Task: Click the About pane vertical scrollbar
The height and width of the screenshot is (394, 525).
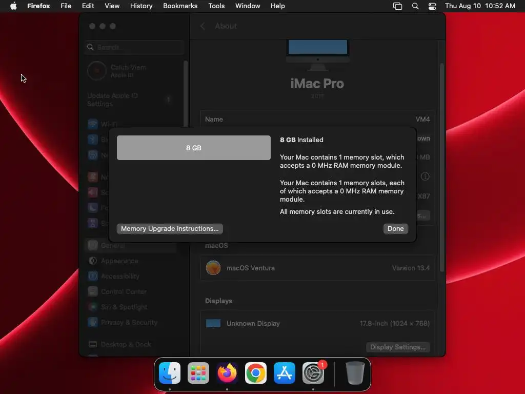Action: 441,167
